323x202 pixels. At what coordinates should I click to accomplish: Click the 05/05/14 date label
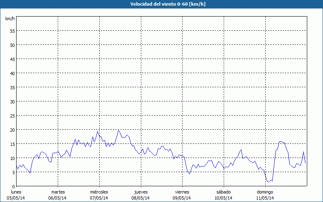tap(16, 198)
